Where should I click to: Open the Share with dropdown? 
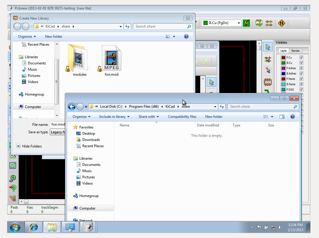click(148, 117)
